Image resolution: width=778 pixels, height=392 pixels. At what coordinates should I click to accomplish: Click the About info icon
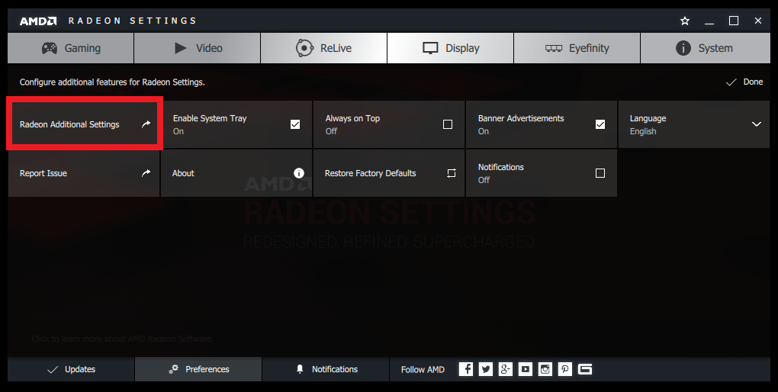(x=299, y=172)
